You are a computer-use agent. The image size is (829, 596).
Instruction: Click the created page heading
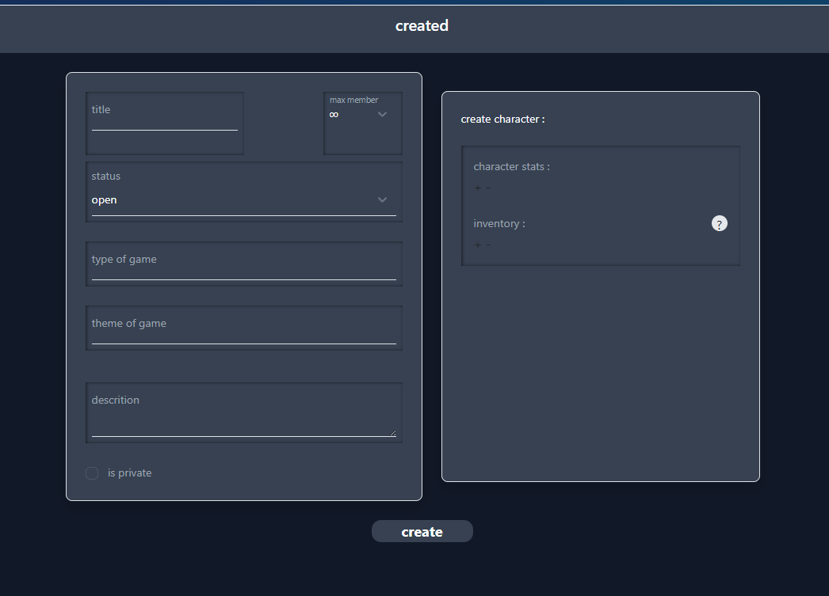pos(422,26)
